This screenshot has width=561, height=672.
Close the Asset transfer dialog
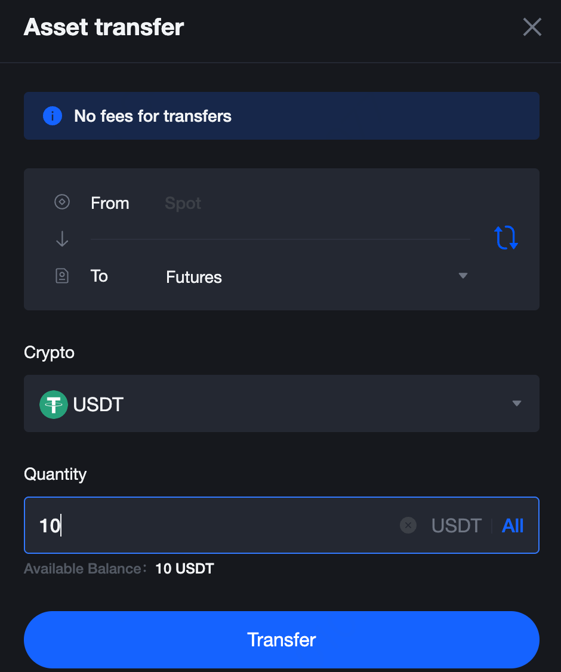point(532,27)
